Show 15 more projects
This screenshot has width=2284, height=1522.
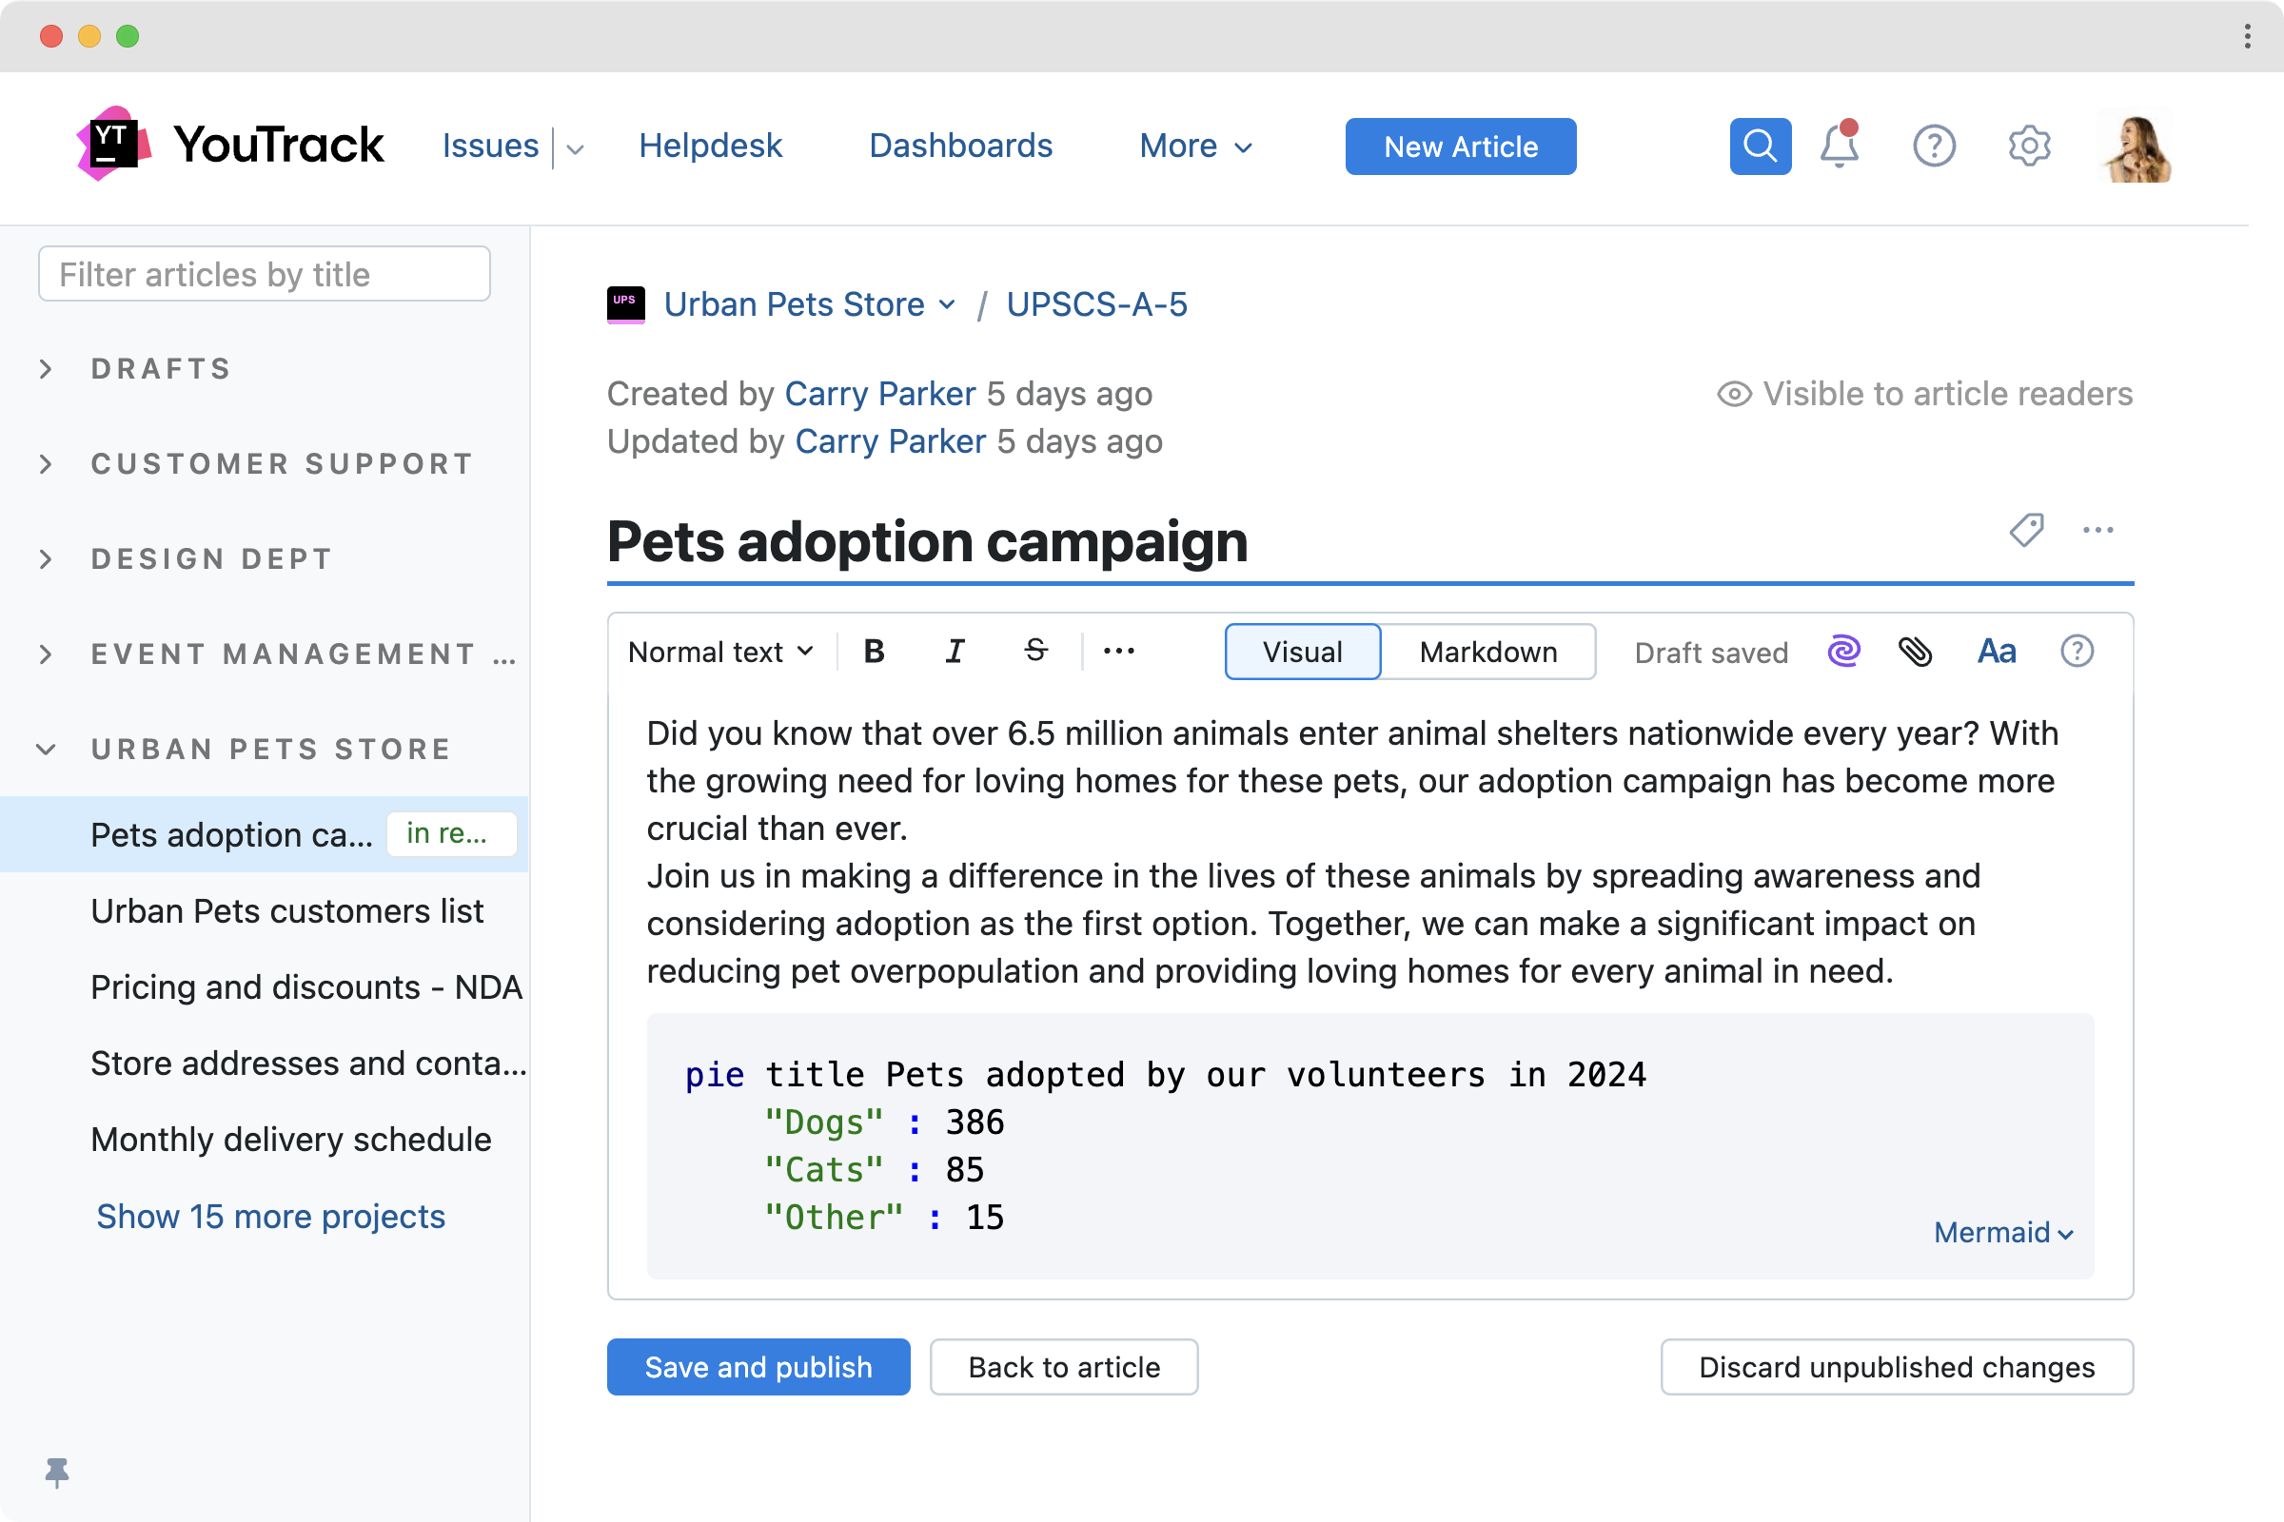[x=270, y=1217]
